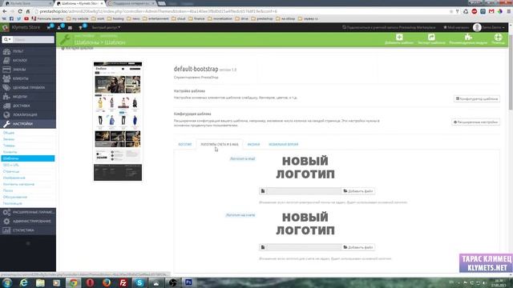
Task: Expand the search type dropdown
Action: pos(7,39)
